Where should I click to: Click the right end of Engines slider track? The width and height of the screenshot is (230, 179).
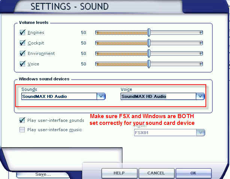point(201,33)
